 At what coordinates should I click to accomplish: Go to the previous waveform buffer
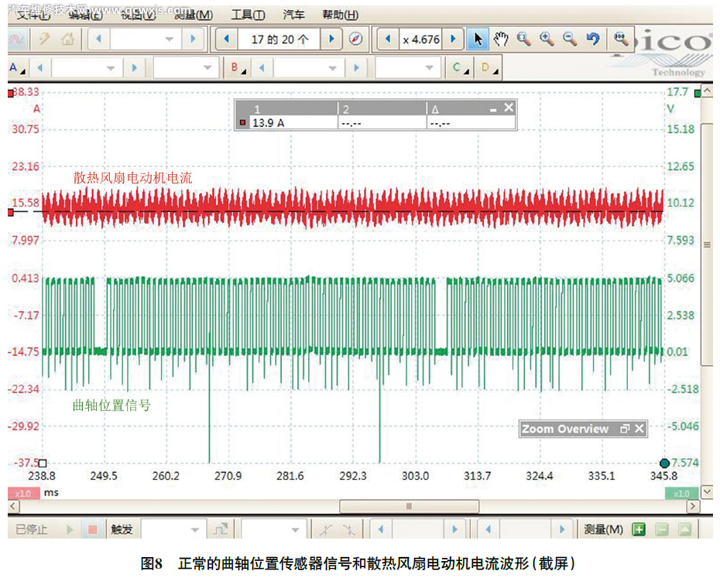pyautogui.click(x=226, y=39)
